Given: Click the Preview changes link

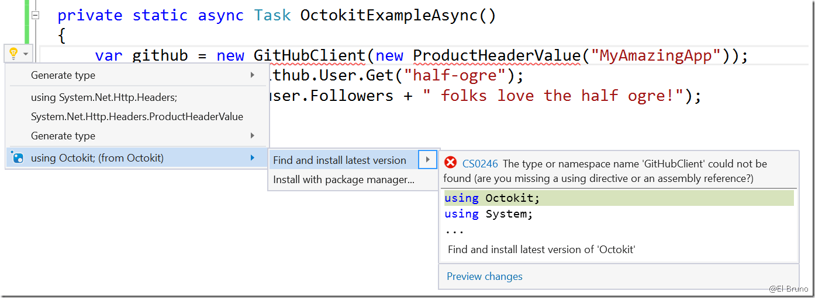Looking at the screenshot, I should [484, 276].
